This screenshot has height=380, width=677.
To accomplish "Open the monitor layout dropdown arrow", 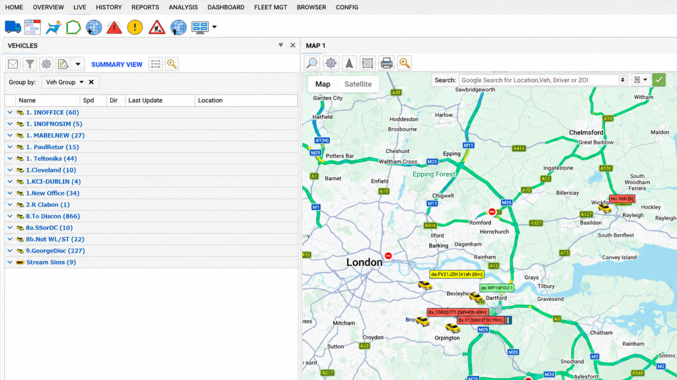I will pos(214,27).
